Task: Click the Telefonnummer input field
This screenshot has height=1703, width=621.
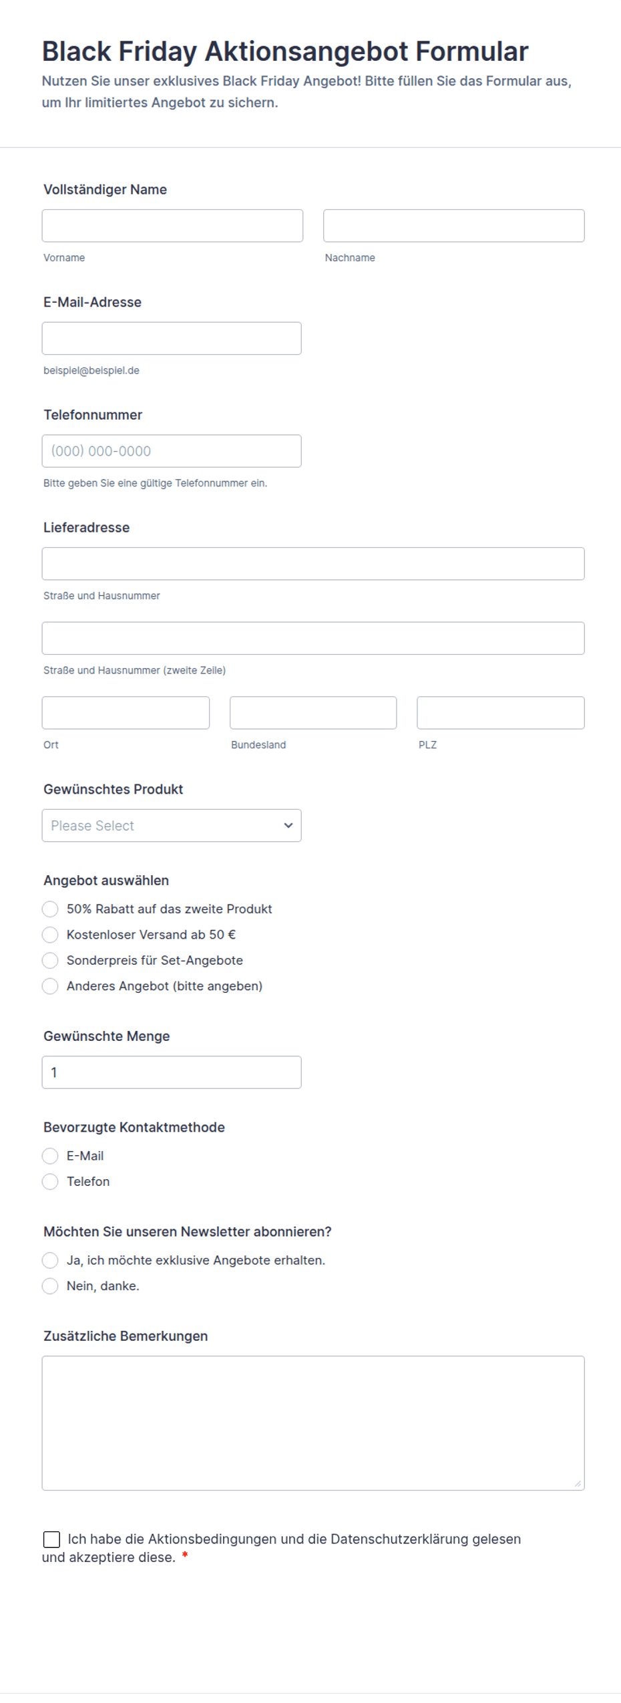Action: [172, 451]
